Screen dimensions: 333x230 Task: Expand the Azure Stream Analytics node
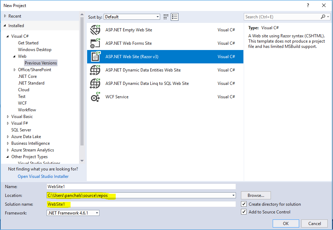pos(8,150)
